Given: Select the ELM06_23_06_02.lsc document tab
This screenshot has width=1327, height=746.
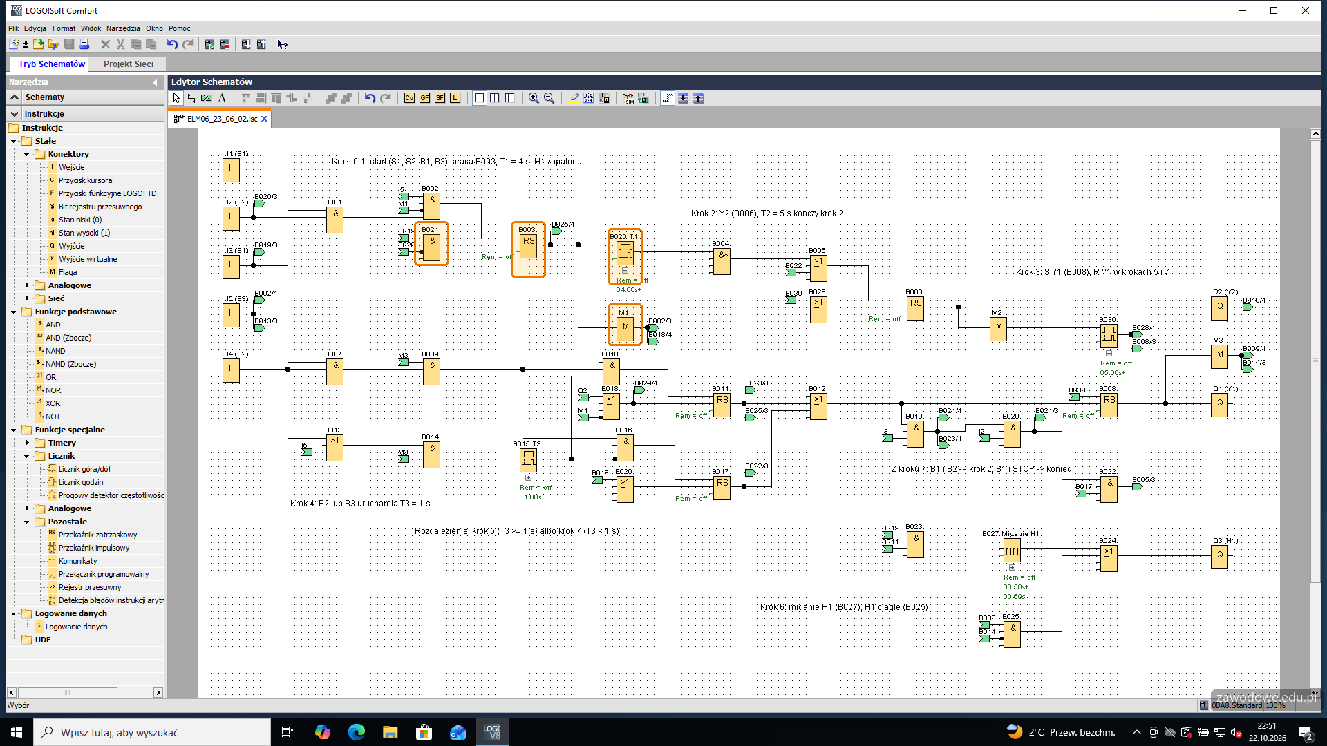Looking at the screenshot, I should [222, 119].
